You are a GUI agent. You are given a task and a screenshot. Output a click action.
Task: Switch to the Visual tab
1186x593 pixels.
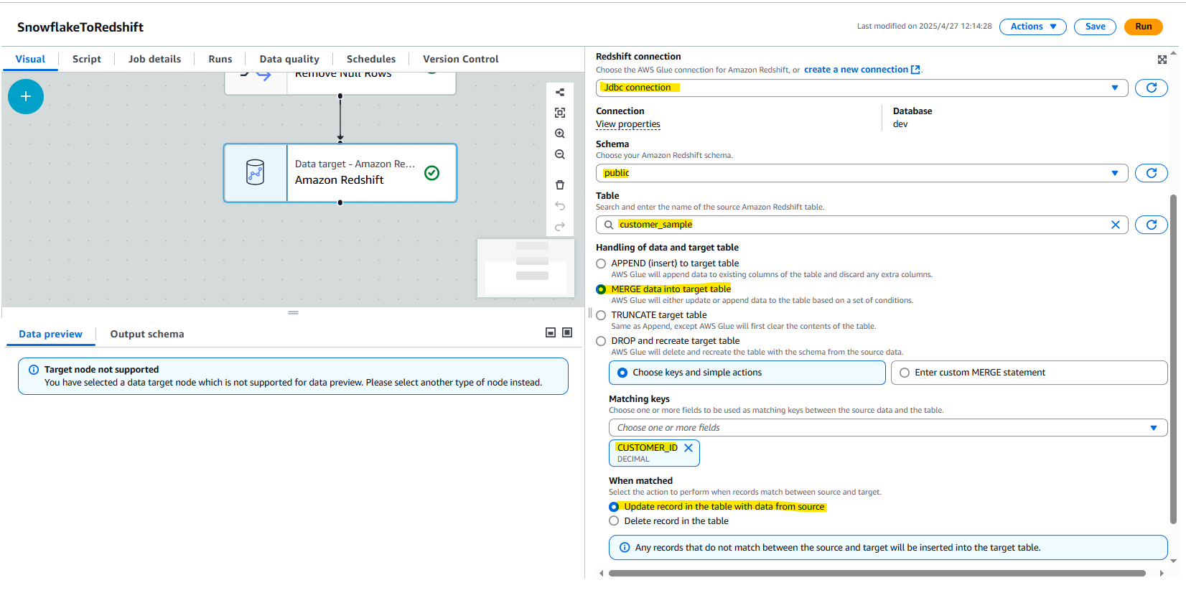(x=30, y=59)
